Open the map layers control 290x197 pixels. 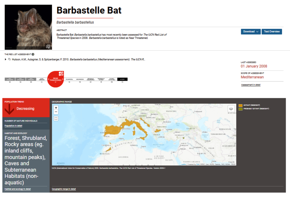(231, 109)
